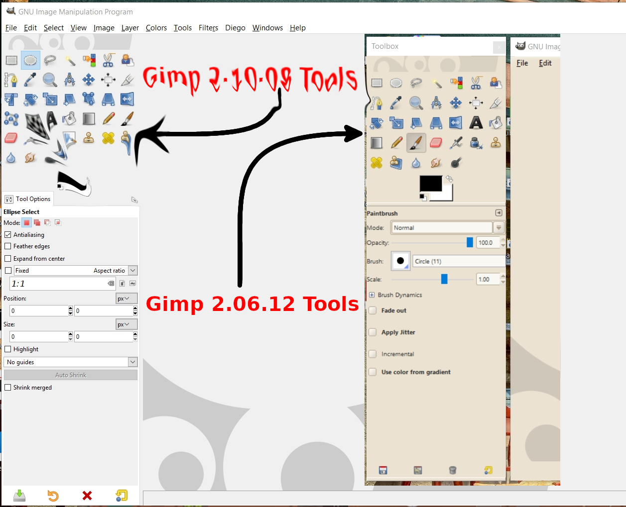The image size is (626, 507).
Task: Select Rectangle Select in left 2.10 toolbox
Action: click(11, 61)
